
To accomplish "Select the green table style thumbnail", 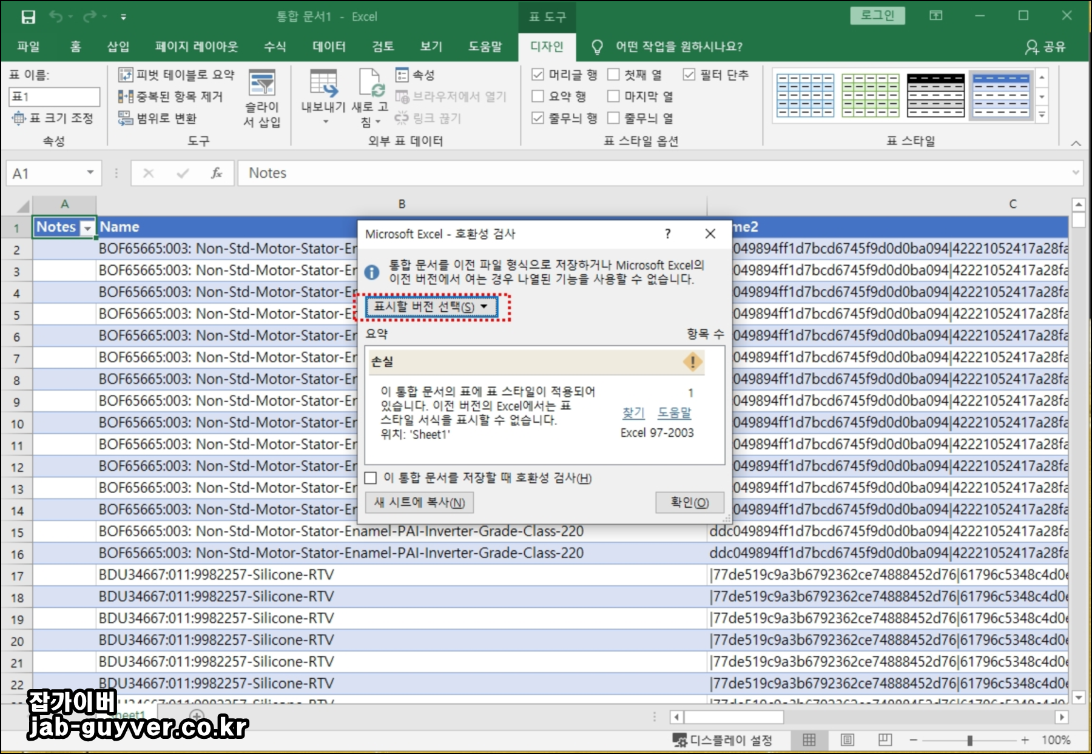I will [870, 96].
